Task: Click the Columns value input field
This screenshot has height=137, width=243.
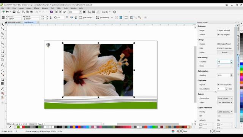Action: (224, 62)
